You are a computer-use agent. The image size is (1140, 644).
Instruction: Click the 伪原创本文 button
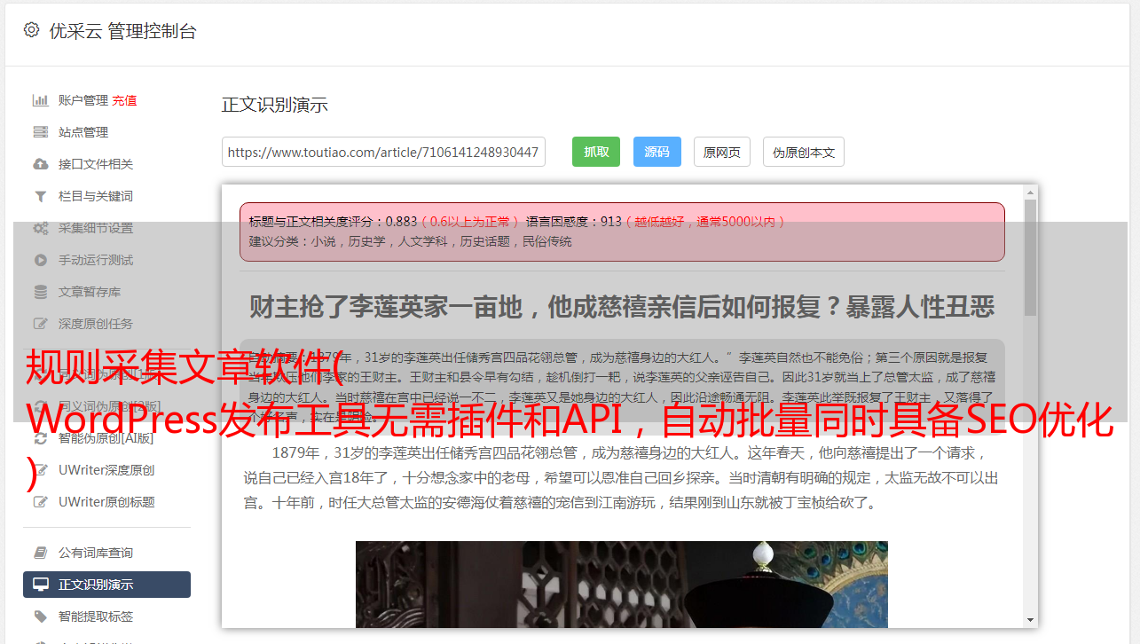pyautogui.click(x=804, y=152)
